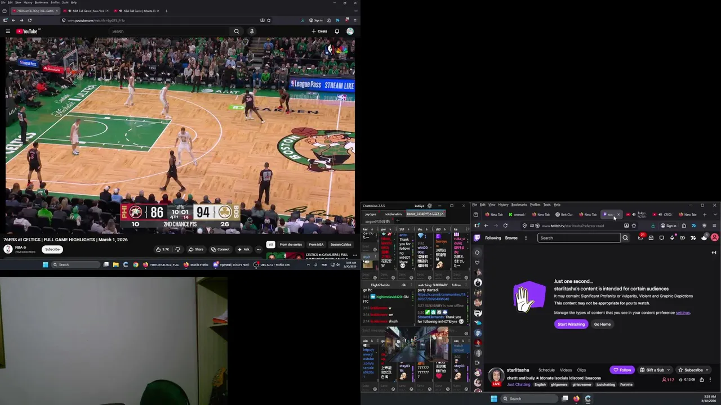Viewport: 721px width, 405px height.
Task: Open the Gift a Sub dropdown
Action: (x=655, y=370)
